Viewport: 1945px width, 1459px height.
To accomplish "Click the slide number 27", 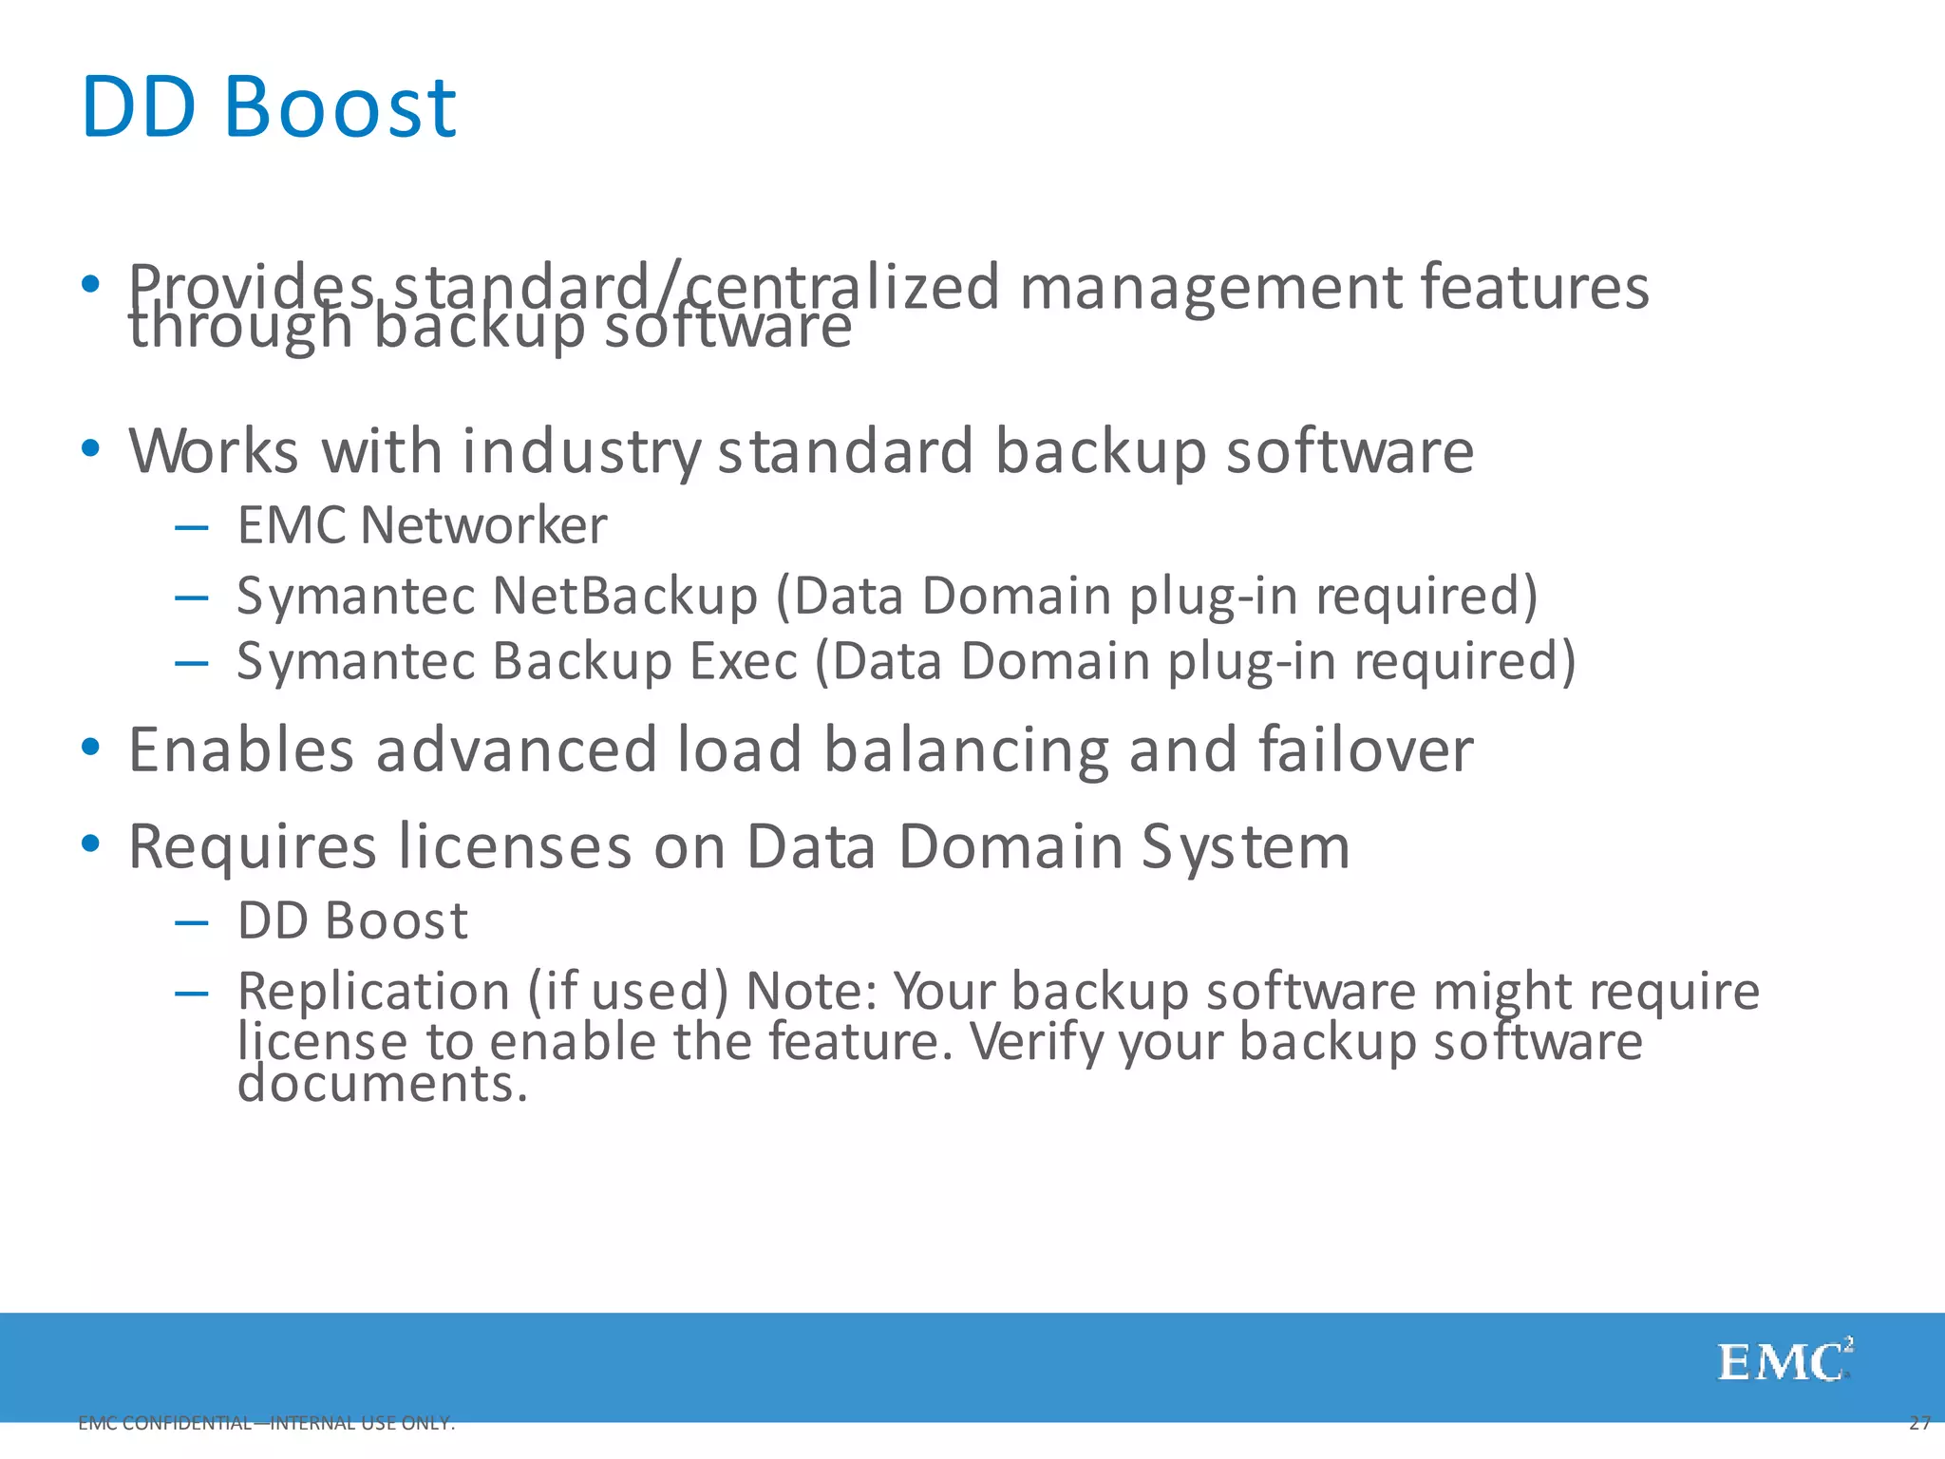I will click(1919, 1423).
